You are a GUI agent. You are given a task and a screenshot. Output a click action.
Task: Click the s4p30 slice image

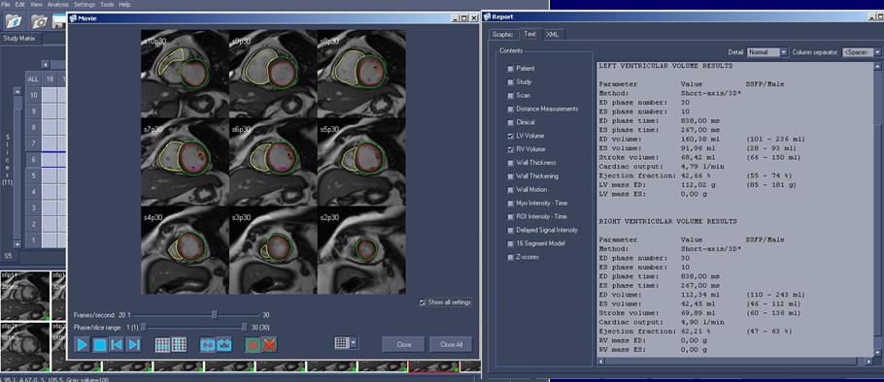tap(185, 250)
